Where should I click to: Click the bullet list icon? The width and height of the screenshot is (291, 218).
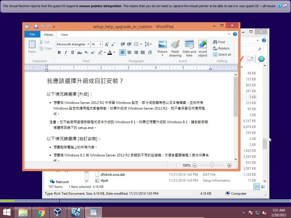[x=136, y=44]
